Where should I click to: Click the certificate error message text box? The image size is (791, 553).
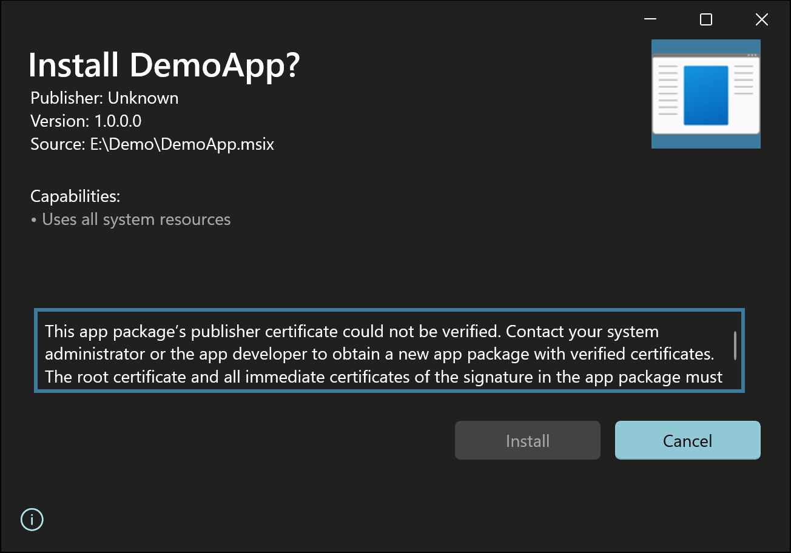(x=389, y=351)
